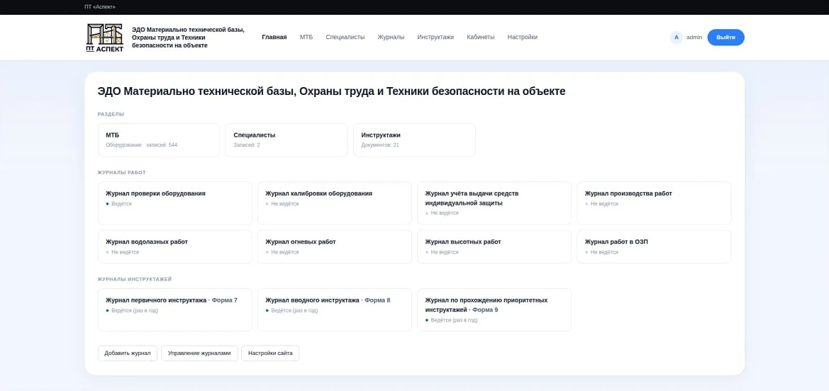Click the Выйти logout button
Screen dimensions: 829x391
click(x=725, y=38)
